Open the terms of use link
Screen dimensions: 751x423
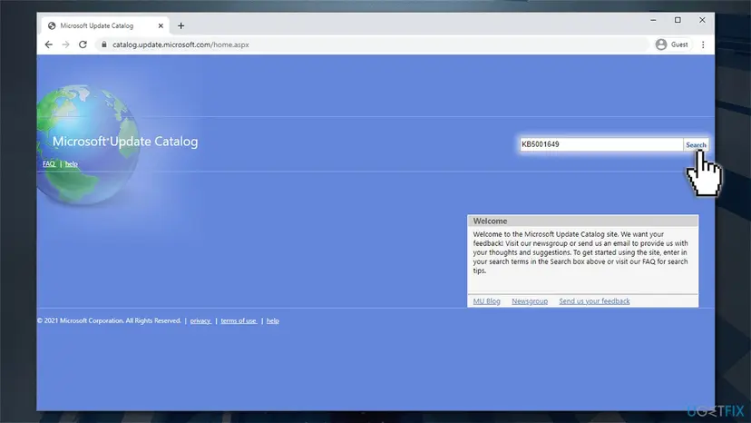239,320
